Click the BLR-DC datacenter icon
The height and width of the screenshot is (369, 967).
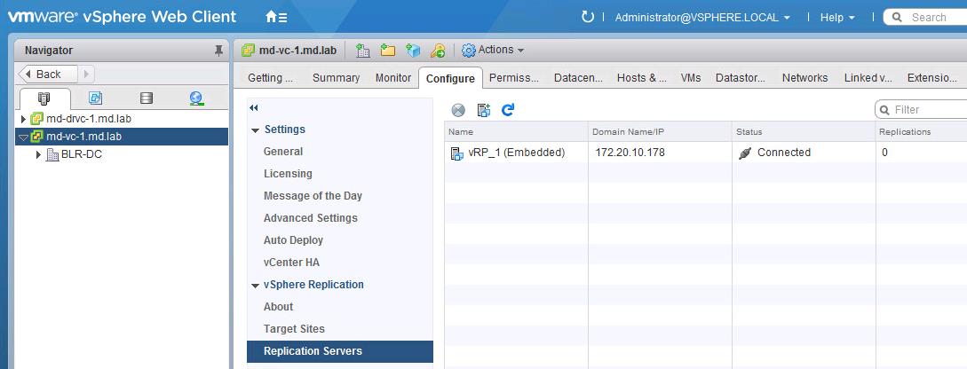tap(53, 154)
